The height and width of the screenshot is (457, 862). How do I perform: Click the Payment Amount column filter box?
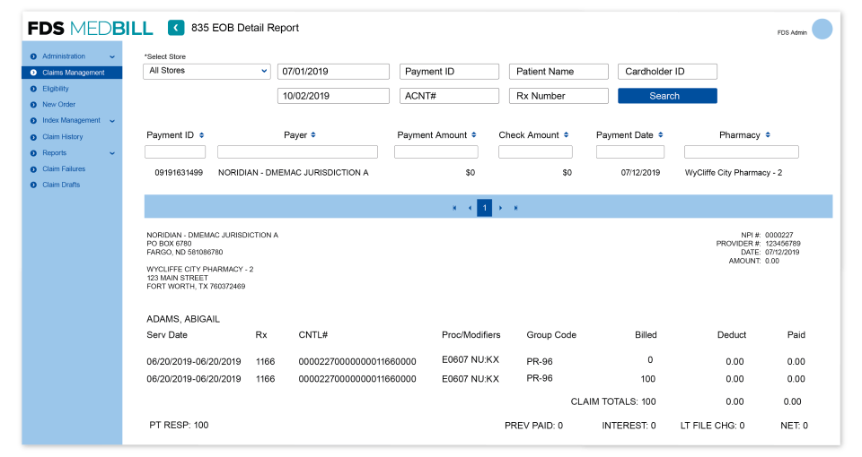(x=436, y=152)
